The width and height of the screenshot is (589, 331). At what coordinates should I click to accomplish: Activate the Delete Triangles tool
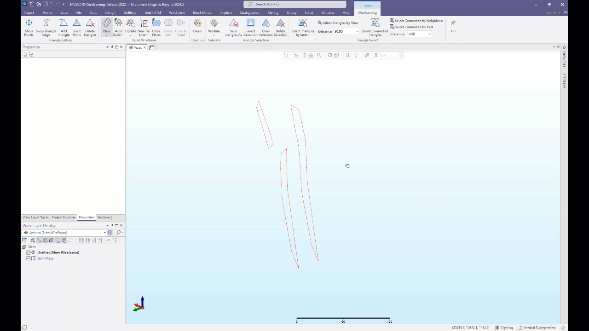click(90, 28)
